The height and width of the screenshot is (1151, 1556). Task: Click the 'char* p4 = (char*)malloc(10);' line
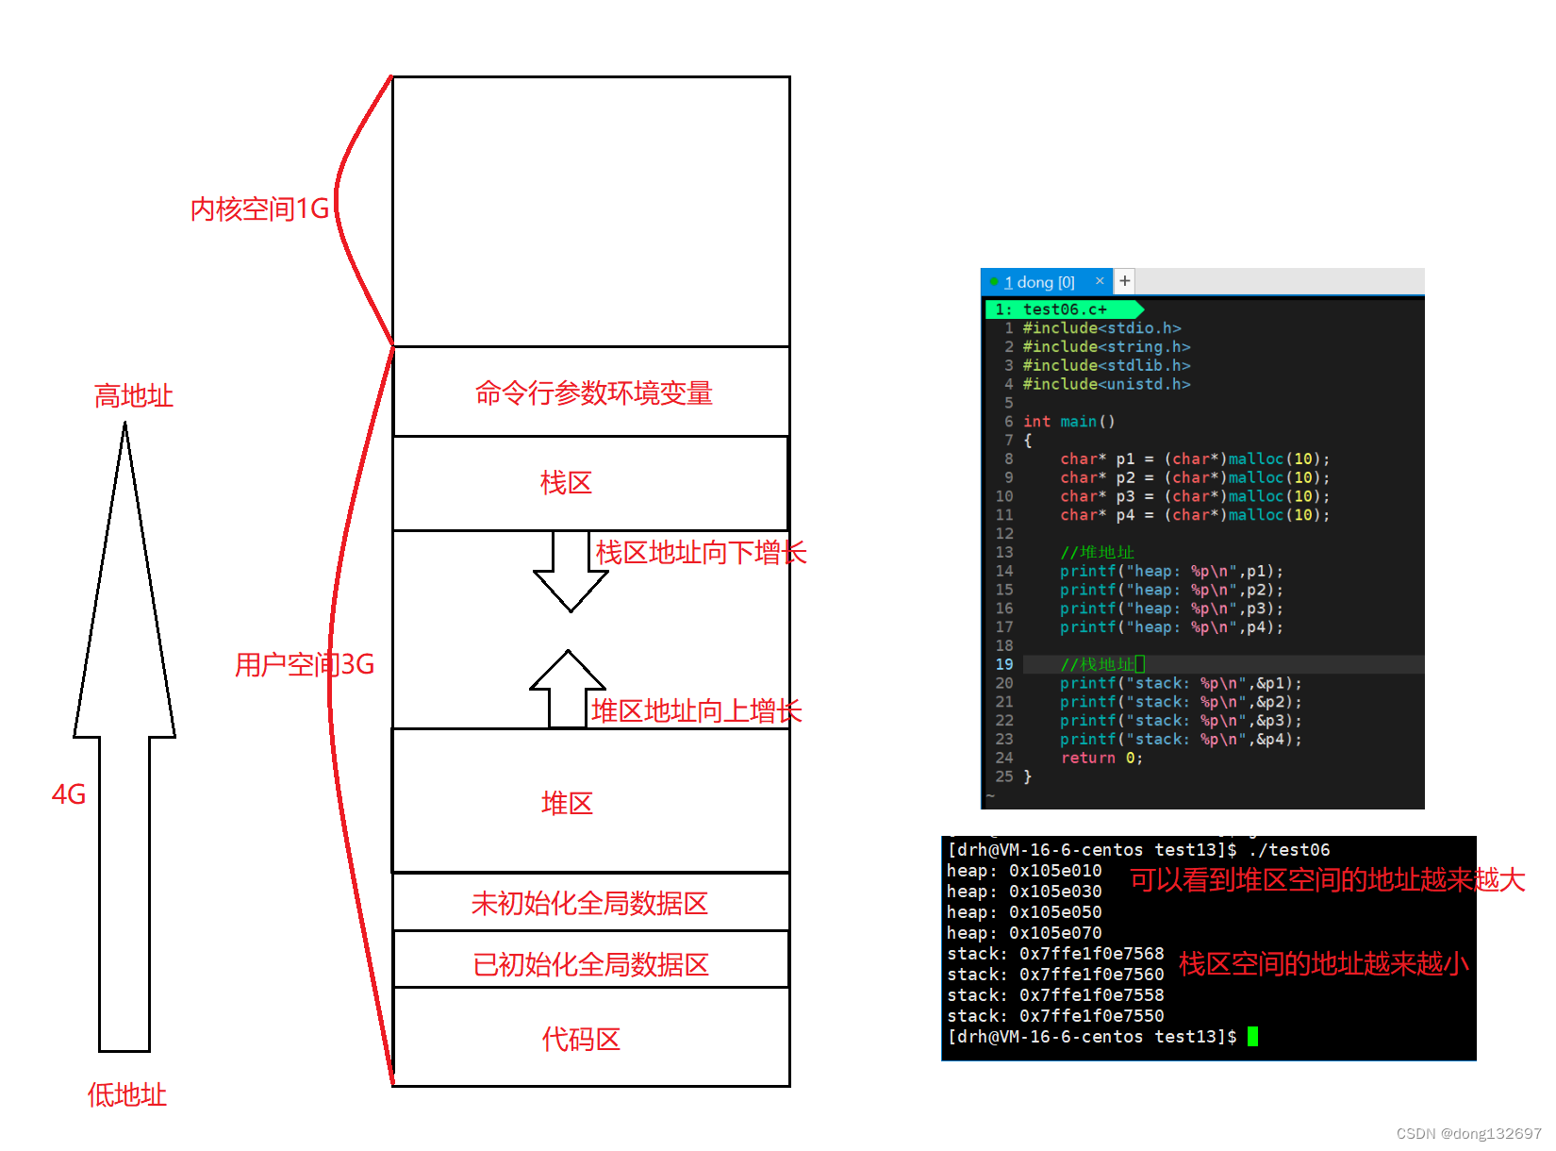[x=1195, y=515]
